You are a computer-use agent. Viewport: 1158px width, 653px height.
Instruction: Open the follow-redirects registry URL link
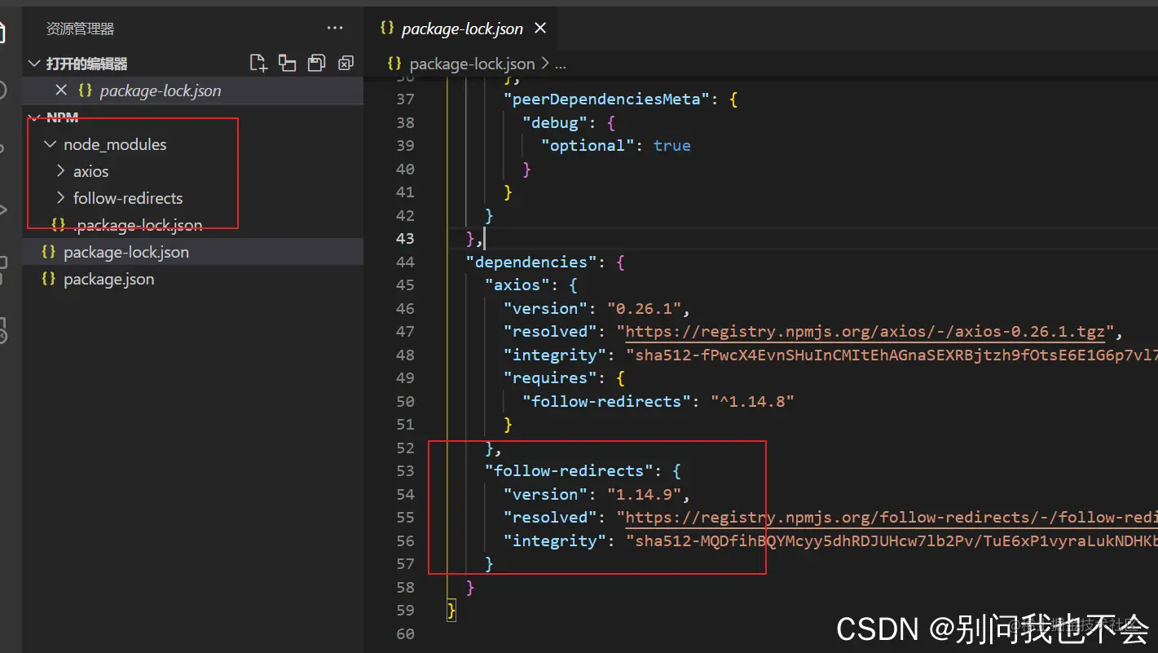click(x=892, y=518)
